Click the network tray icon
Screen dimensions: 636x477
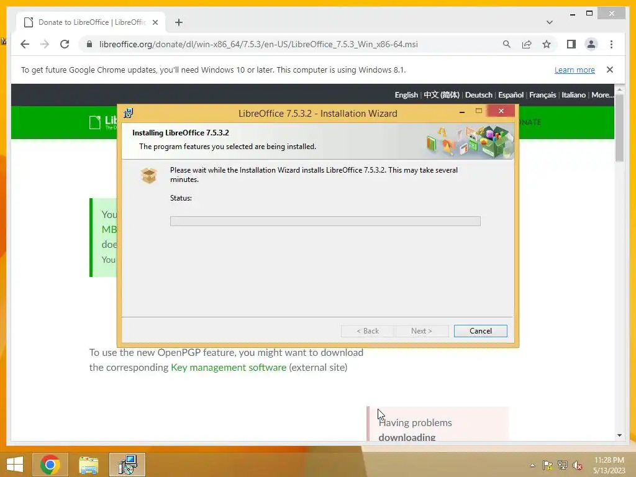562,465
